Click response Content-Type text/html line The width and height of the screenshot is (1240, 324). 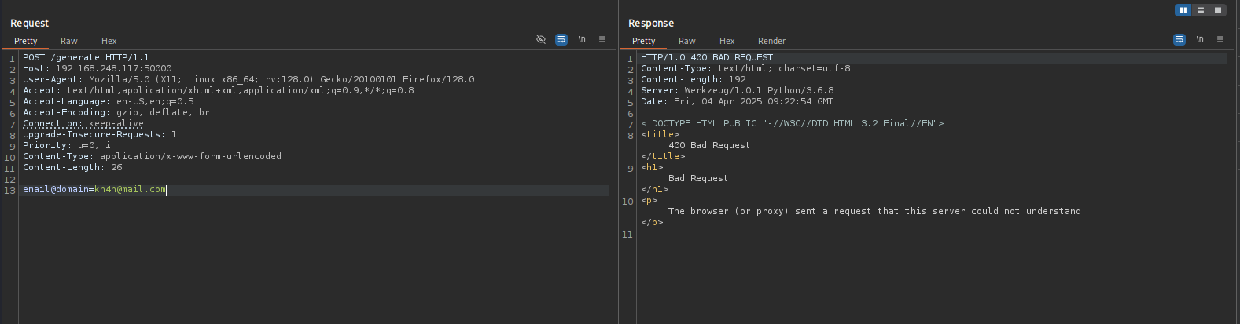(x=745, y=68)
